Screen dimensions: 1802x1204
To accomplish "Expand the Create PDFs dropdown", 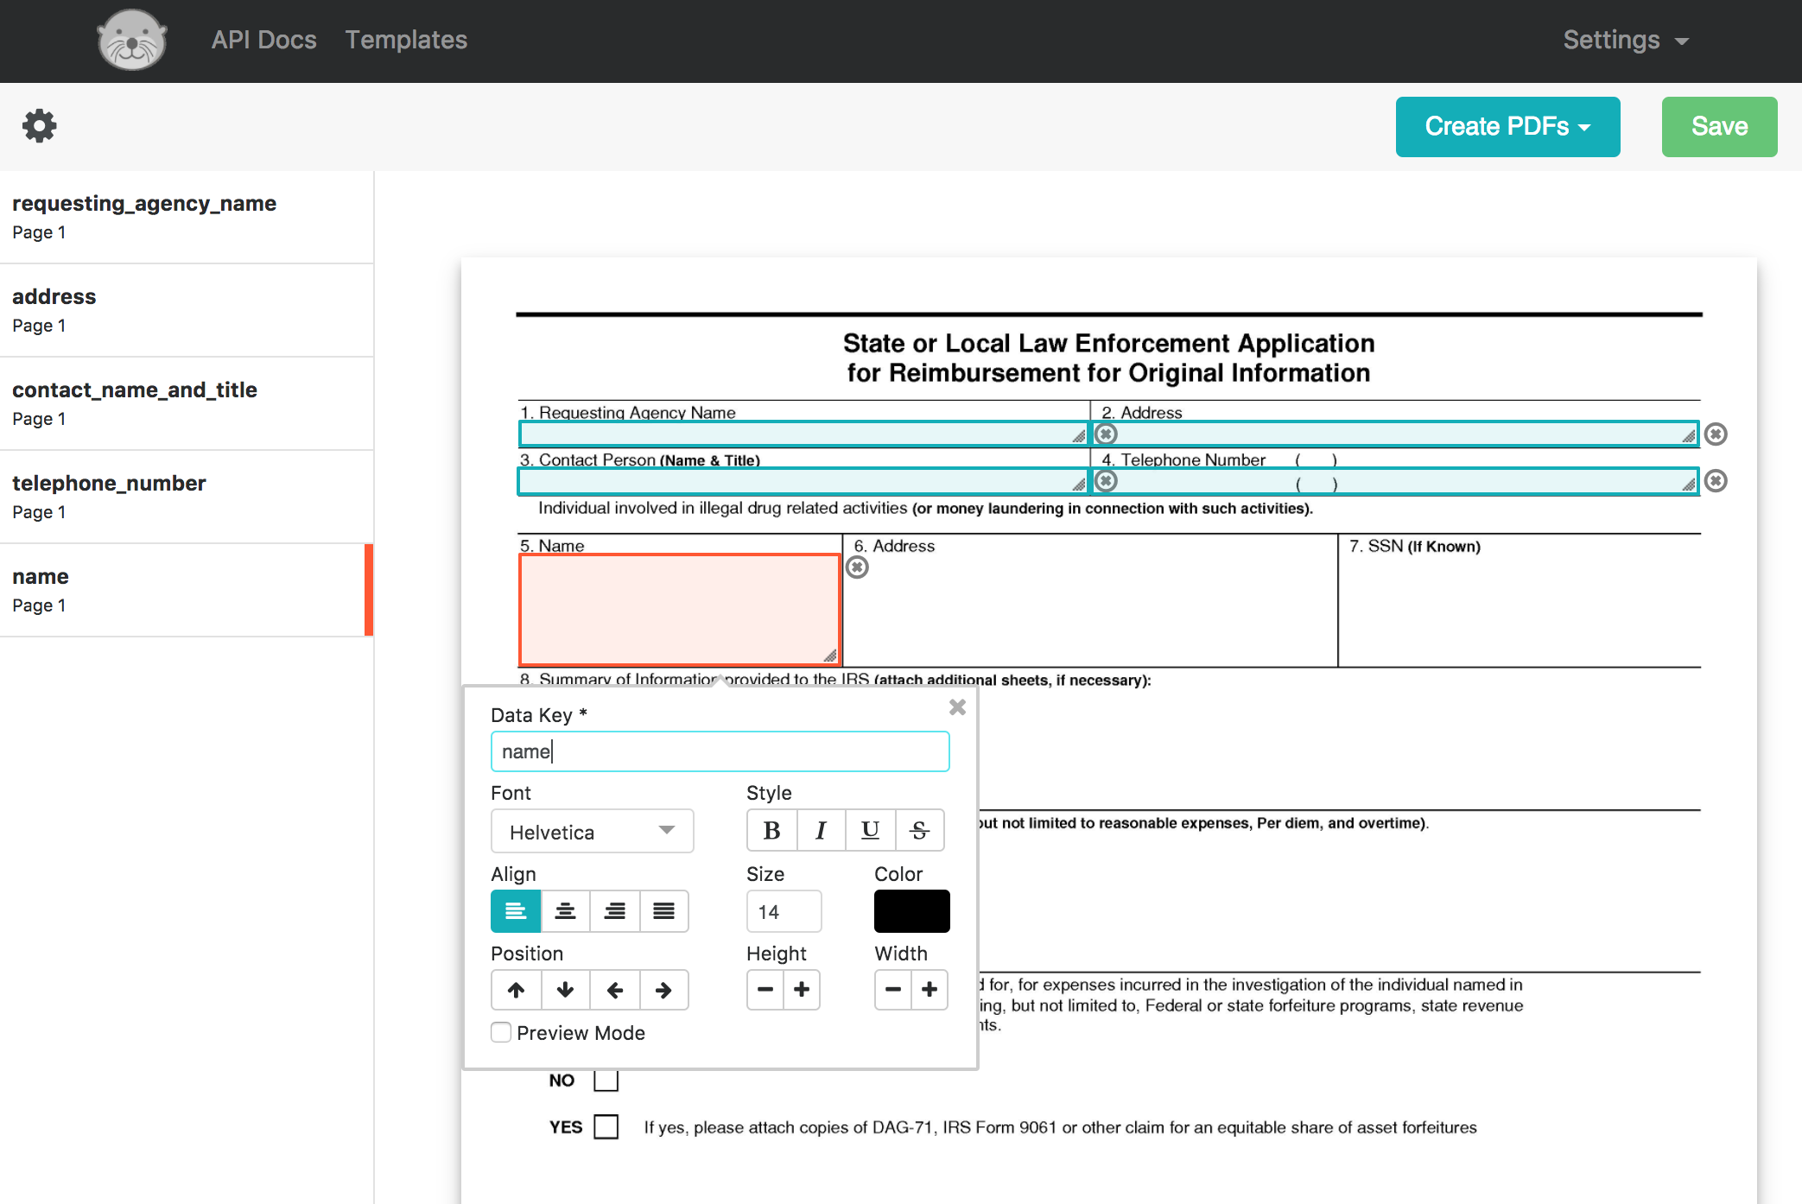I will tap(1507, 127).
